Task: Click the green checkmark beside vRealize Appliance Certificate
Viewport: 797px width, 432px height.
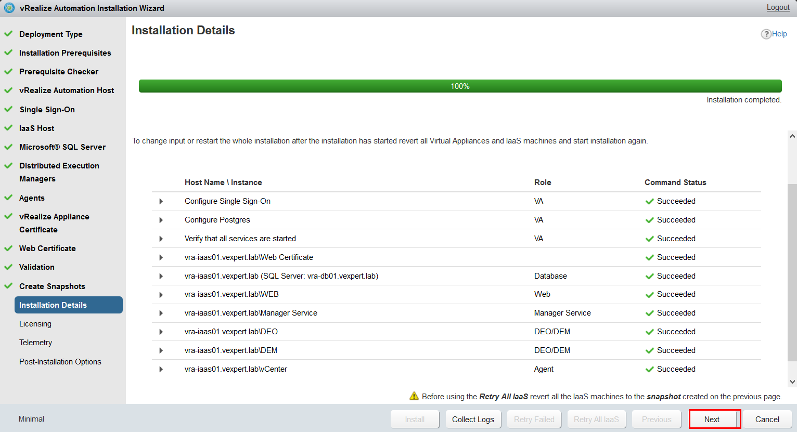Action: [8, 216]
